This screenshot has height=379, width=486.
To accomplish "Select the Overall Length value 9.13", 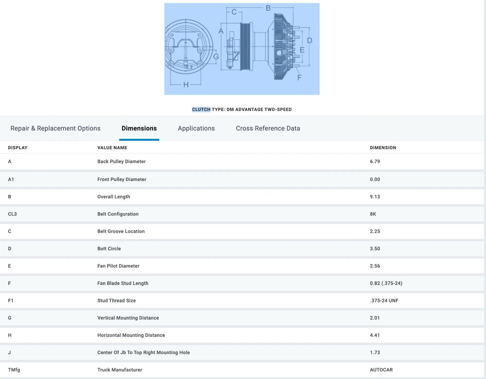I will 375,197.
